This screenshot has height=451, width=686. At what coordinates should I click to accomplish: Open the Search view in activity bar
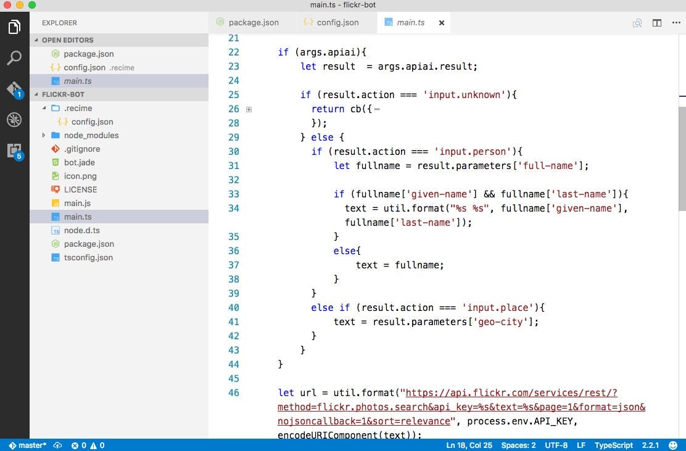point(14,58)
